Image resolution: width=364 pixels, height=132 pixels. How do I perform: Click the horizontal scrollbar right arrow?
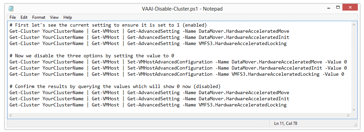pyautogui.click(x=348, y=115)
